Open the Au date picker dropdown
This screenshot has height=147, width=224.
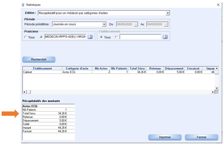click(166, 24)
